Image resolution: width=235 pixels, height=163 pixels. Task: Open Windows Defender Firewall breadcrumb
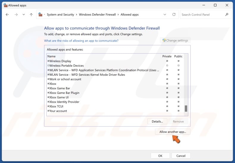[x=97, y=15]
